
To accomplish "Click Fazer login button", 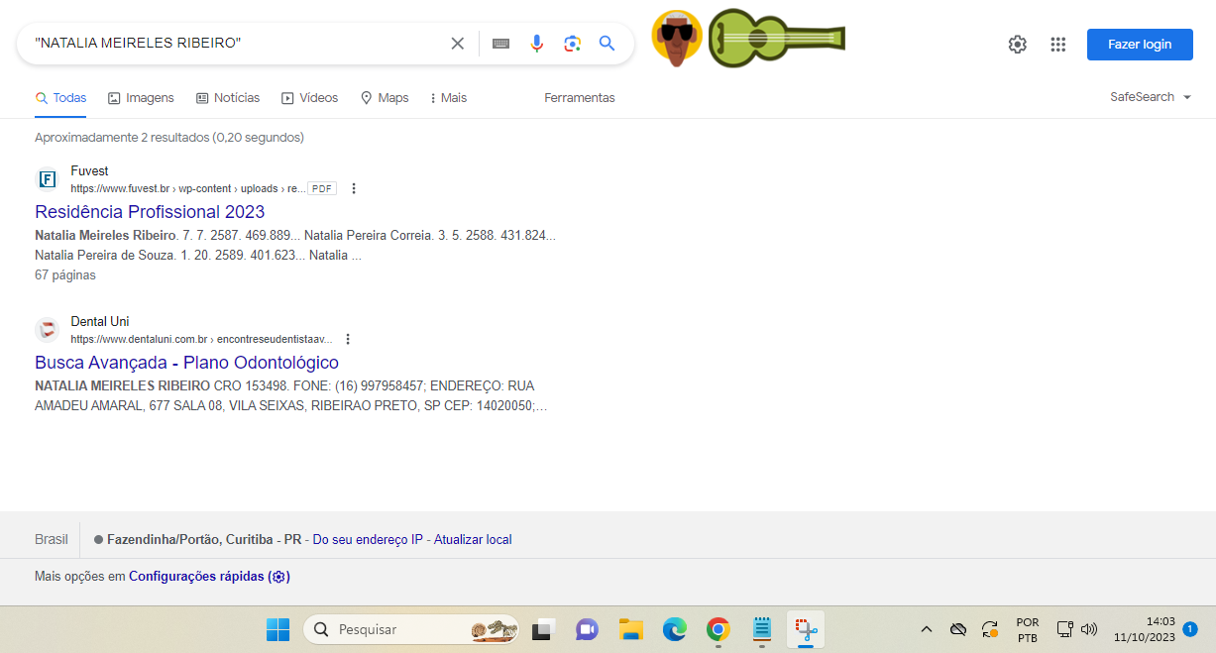I will (x=1140, y=44).
